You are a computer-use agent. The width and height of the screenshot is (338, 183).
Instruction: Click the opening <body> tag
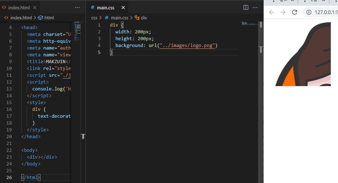(29, 150)
